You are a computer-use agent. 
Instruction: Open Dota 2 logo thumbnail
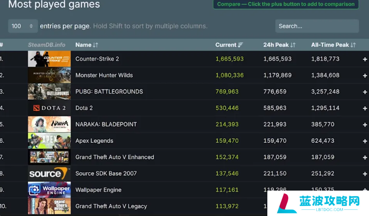click(x=49, y=108)
